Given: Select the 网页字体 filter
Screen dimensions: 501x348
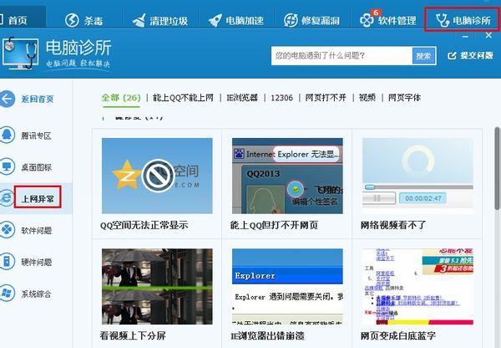Looking at the screenshot, I should coord(404,98).
